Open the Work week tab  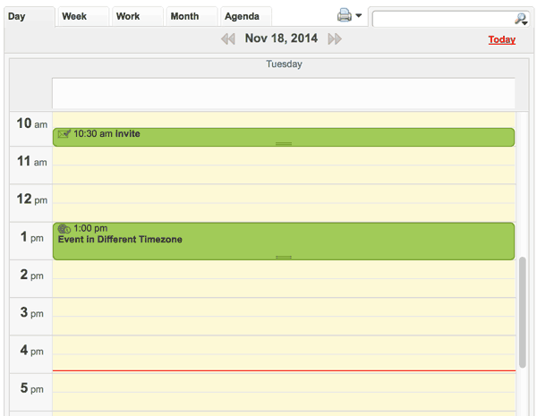point(138,16)
